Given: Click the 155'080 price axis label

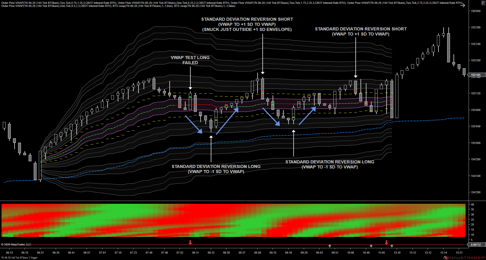Looking at the screenshot, I should (476, 110).
